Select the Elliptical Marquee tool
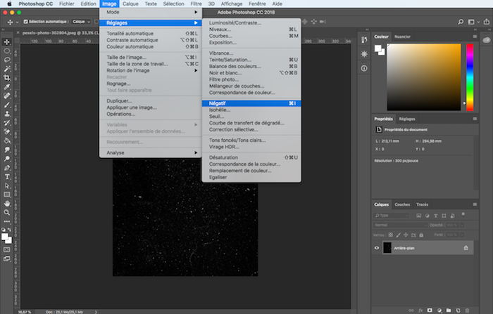493x314 pixels. pos(7,51)
